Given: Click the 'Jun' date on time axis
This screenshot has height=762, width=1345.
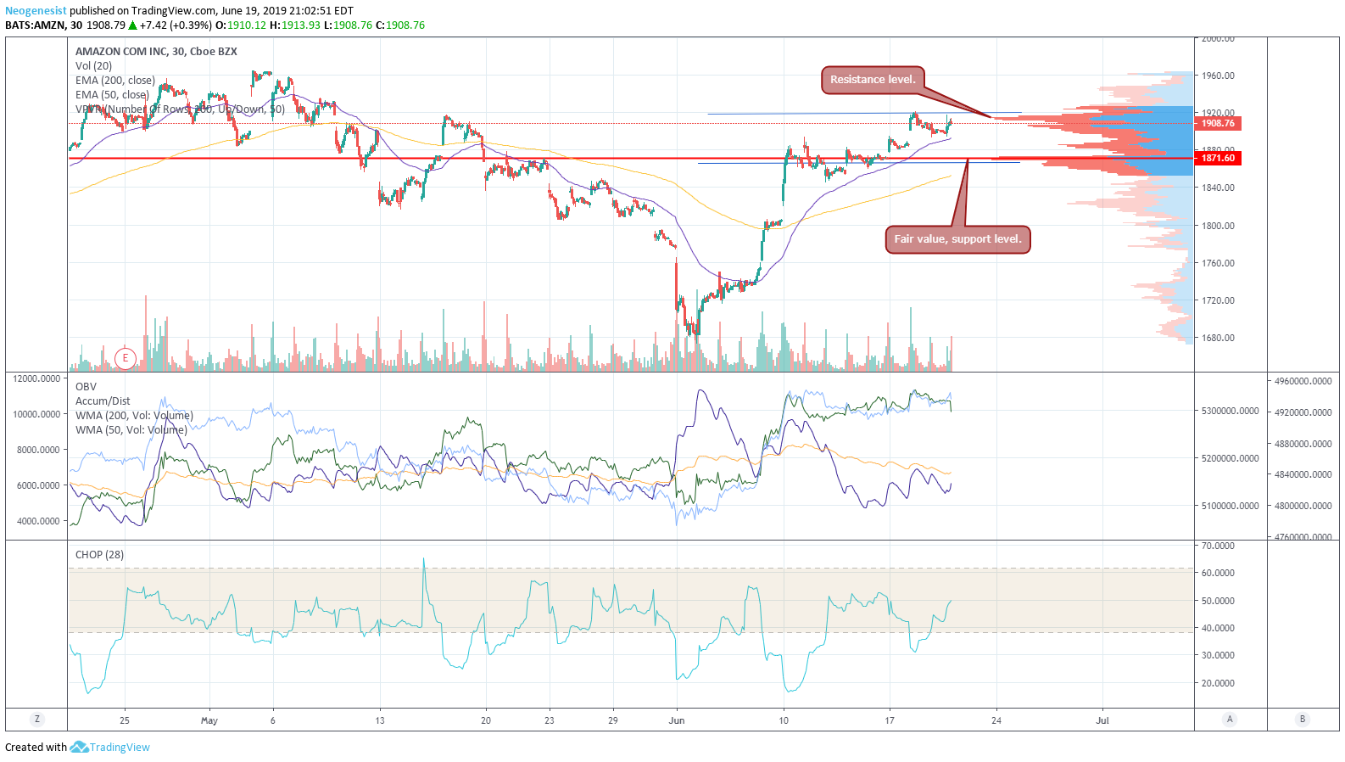Looking at the screenshot, I should 677,720.
